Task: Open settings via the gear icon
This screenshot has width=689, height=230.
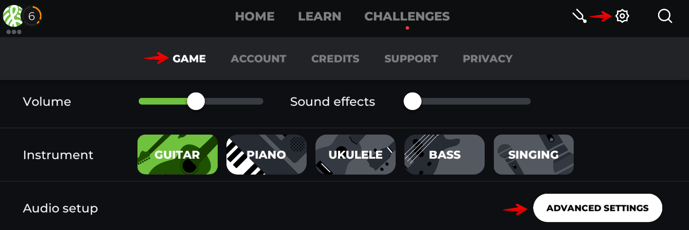Action: click(622, 16)
